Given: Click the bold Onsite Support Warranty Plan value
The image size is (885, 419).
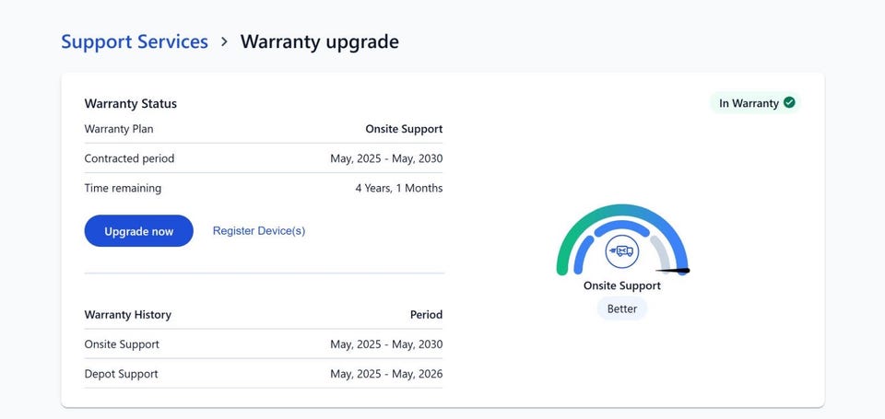Looking at the screenshot, I should coord(404,129).
